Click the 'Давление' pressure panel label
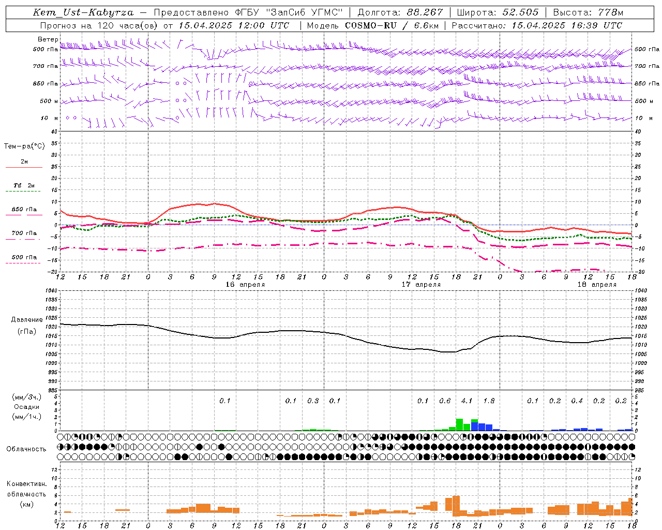Screen dimensions: 662x530 pyautogui.click(x=27, y=320)
